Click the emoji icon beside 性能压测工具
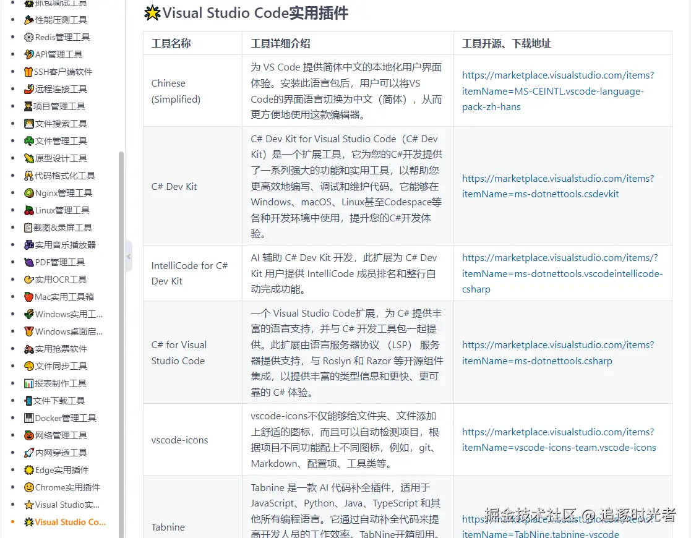This screenshot has height=538, width=691. pyautogui.click(x=28, y=20)
